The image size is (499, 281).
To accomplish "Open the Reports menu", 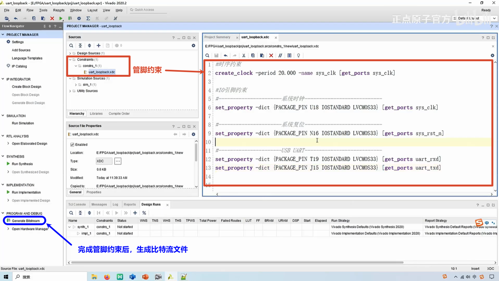I will click(59, 10).
